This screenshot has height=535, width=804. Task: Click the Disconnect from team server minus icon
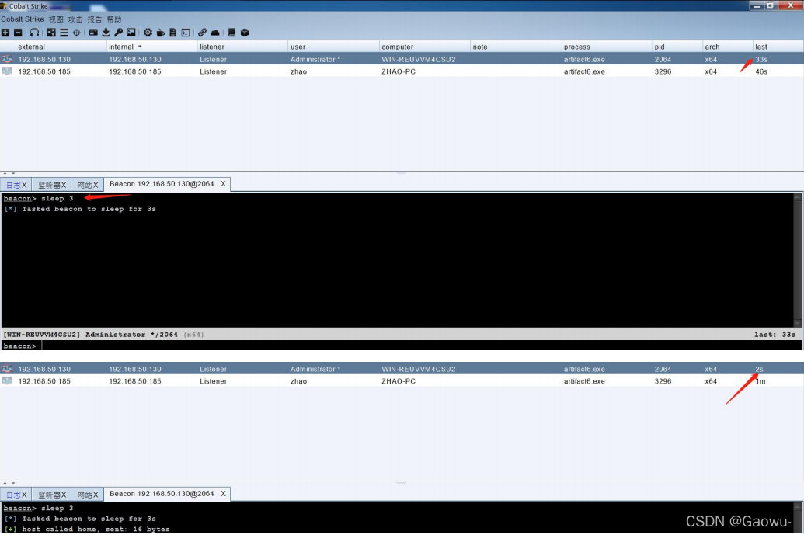tap(18, 33)
